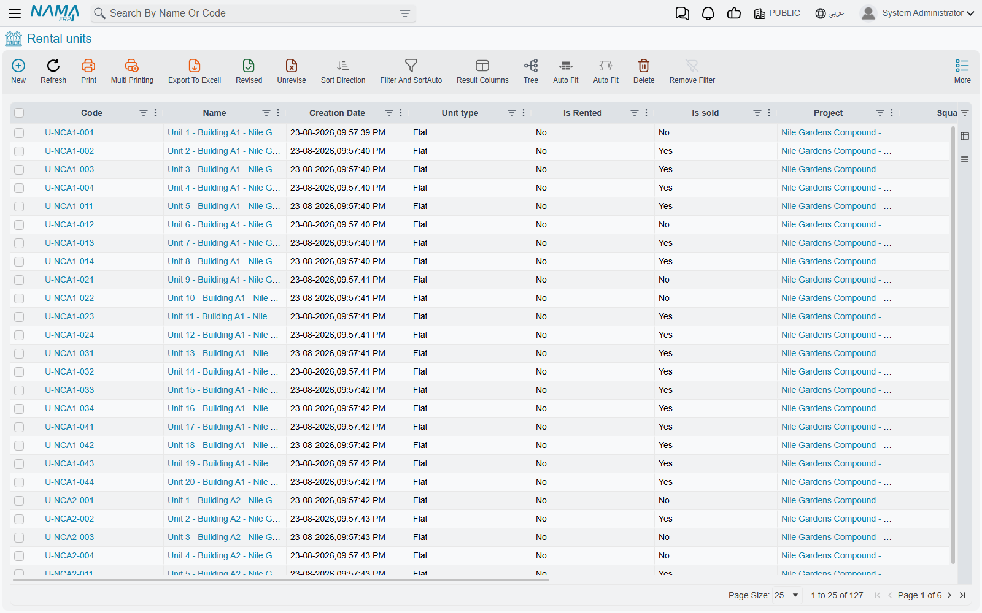Image resolution: width=982 pixels, height=613 pixels.
Task: Open the Page Size dropdown
Action: pyautogui.click(x=787, y=595)
